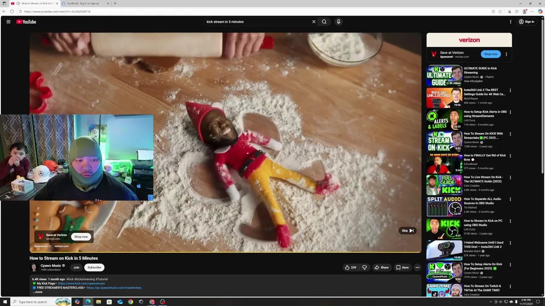
Task: Click Shop now on the video ad overlay
Action: tap(81, 237)
